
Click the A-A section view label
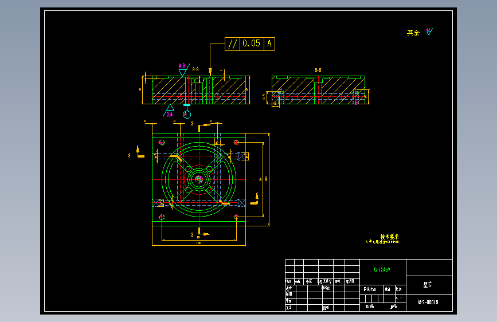click(195, 69)
